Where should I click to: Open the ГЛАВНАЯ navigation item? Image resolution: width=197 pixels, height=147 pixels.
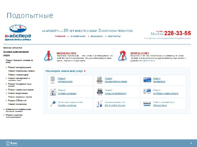(x=60, y=36)
